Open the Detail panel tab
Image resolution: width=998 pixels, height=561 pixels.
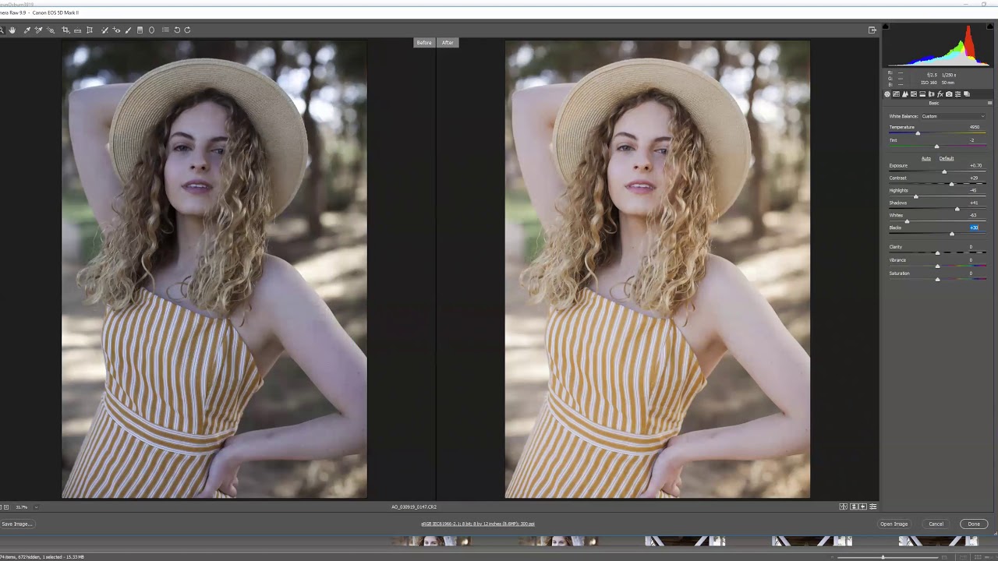click(905, 94)
